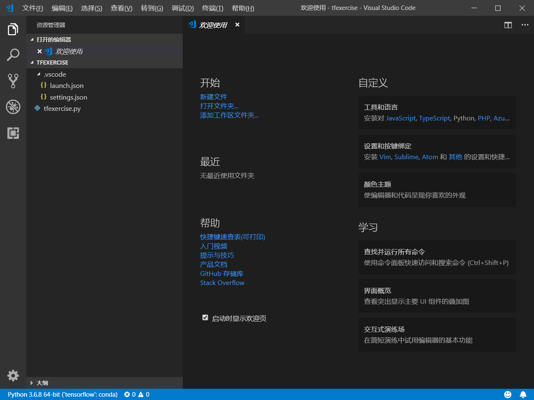
Task: Open the 编辑(E) menu
Action: (x=62, y=8)
